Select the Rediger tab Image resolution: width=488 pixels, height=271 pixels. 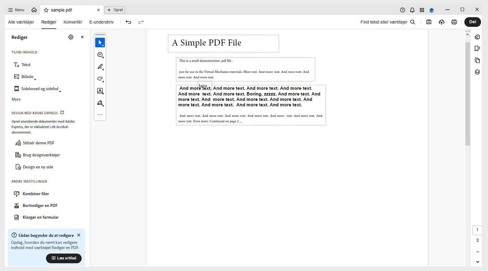(x=49, y=22)
